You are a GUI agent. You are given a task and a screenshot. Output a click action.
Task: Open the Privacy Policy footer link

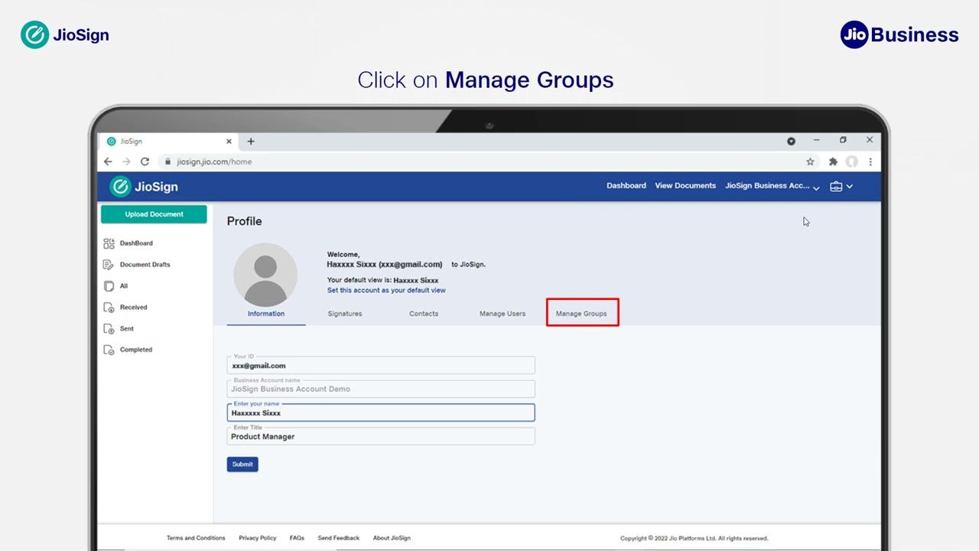click(x=257, y=538)
